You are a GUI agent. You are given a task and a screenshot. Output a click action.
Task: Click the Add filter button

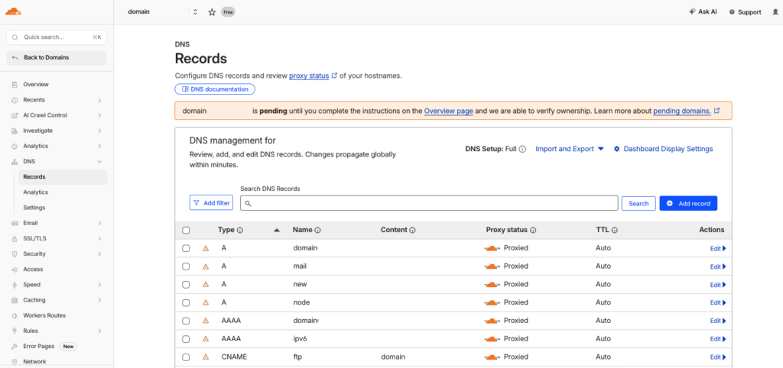point(211,203)
